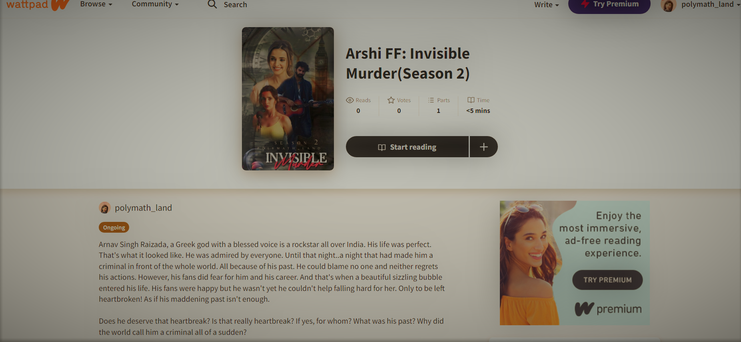Click the W premium logo in the ad
Image resolution: width=741 pixels, height=342 pixels.
(x=608, y=309)
